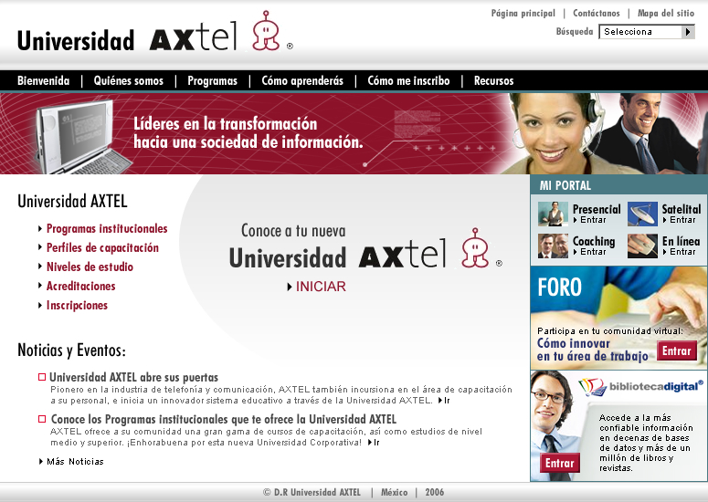Image resolution: width=708 pixels, height=502 pixels.
Task: Select the Bienvenida menu item
Action: [x=43, y=80]
